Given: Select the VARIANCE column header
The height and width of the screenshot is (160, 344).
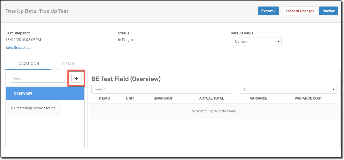Looking at the screenshot, I should click(x=258, y=98).
